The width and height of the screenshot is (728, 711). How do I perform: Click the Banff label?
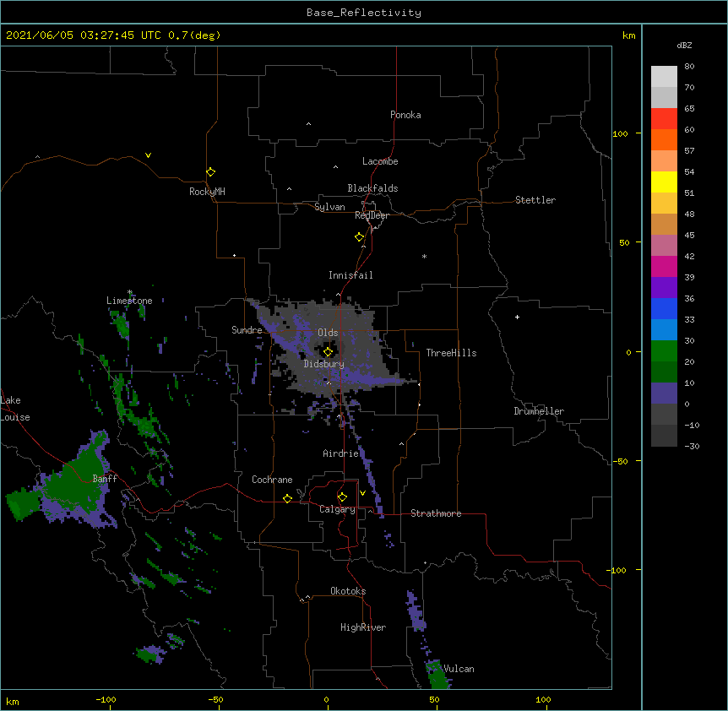105,479
